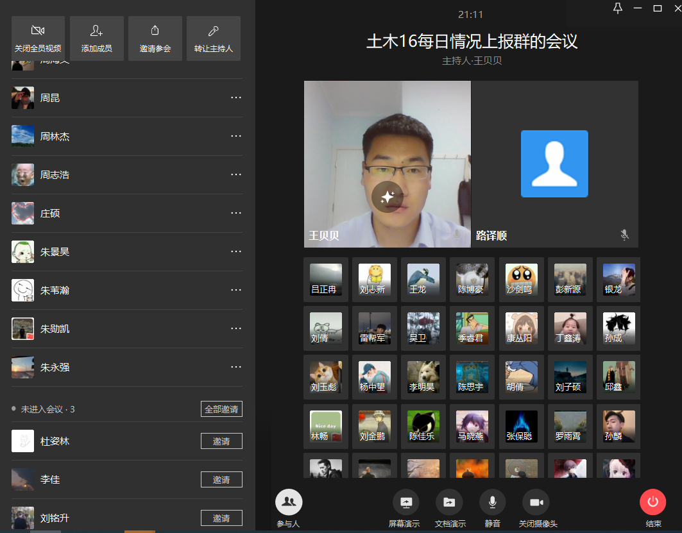Open 文档演示 document presentation
The width and height of the screenshot is (682, 533).
click(x=449, y=502)
